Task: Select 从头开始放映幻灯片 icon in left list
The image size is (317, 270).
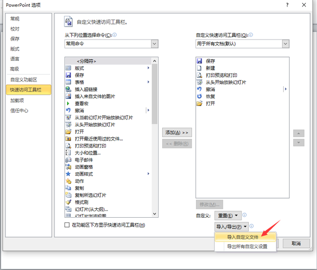Action: [68, 124]
